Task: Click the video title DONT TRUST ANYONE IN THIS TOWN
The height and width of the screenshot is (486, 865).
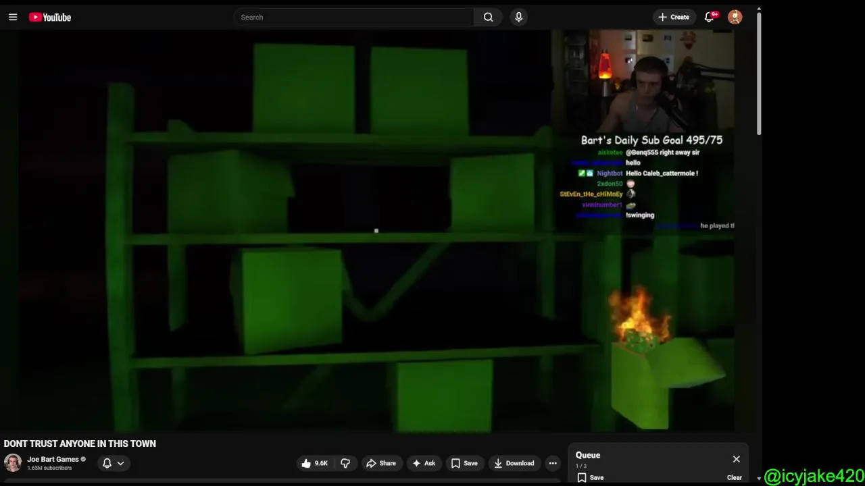Action: (80, 443)
